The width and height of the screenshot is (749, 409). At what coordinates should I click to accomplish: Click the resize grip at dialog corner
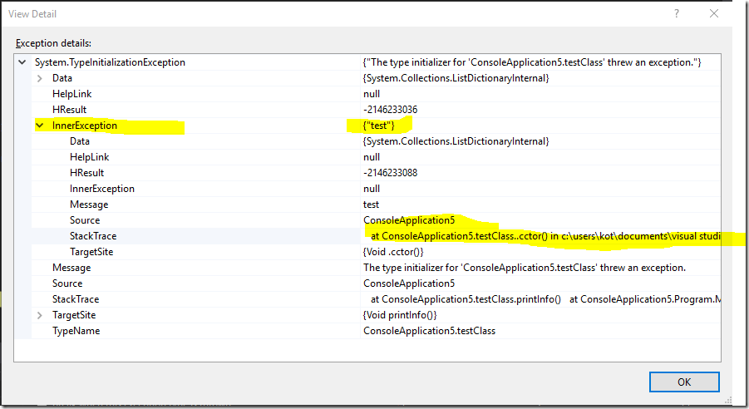point(727,401)
